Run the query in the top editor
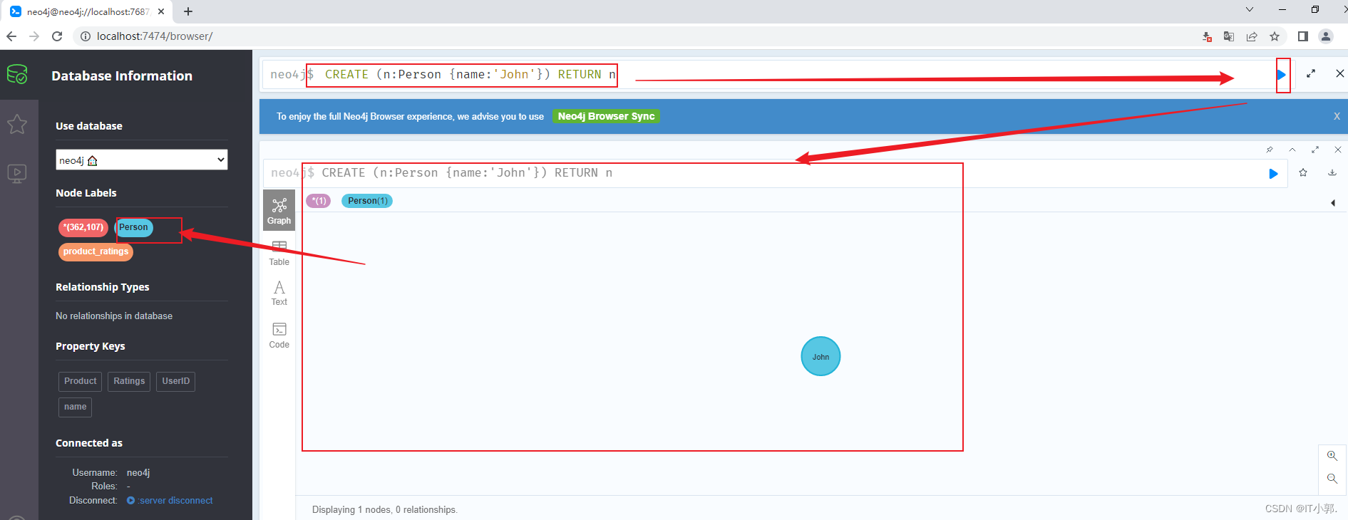 click(1282, 74)
